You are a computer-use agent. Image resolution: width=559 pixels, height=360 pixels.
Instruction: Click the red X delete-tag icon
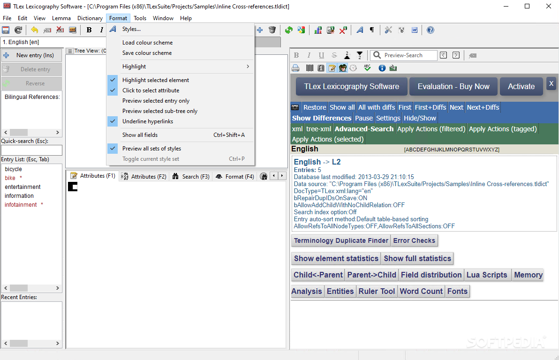[60, 30]
